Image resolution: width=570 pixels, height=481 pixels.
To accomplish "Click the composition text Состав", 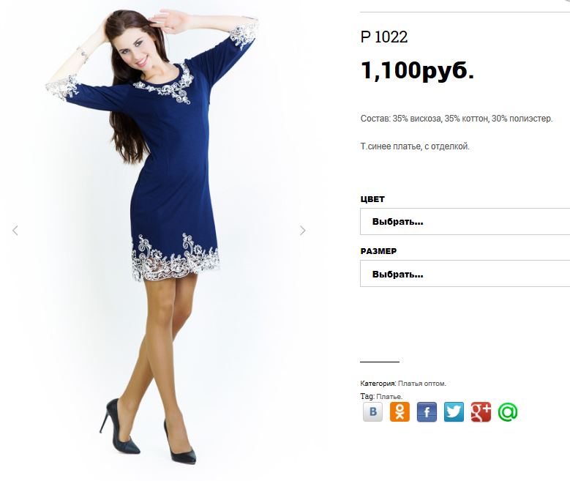I will [457, 119].
